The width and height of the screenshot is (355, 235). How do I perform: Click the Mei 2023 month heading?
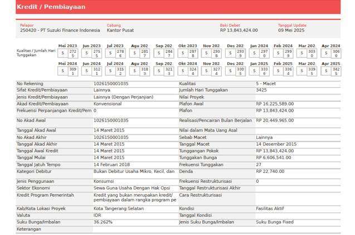67,46
